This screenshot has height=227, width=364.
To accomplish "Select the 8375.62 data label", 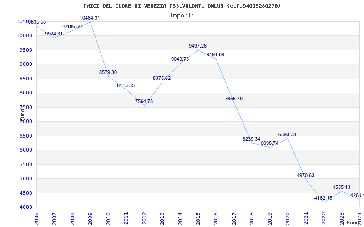I will click(x=162, y=78).
